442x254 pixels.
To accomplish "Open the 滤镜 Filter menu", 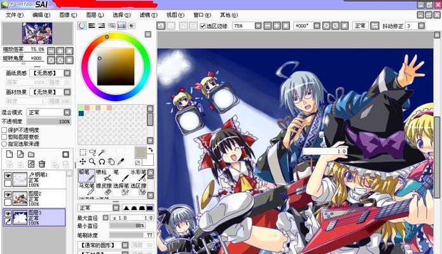I will [x=148, y=15].
